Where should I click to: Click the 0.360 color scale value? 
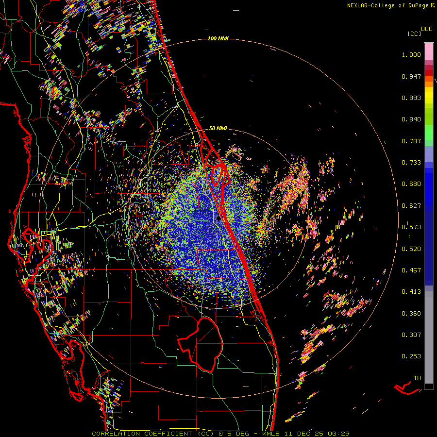[411, 313]
